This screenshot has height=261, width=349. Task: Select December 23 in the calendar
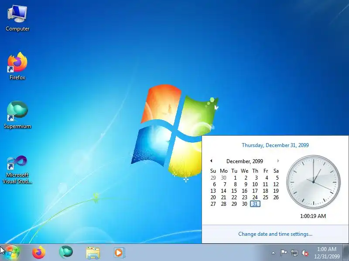244,197
